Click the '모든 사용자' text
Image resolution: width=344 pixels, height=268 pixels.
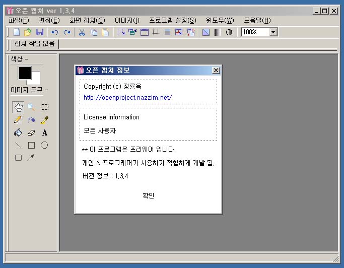(100, 130)
